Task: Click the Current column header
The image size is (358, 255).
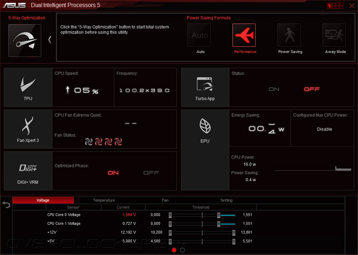Action: (123, 207)
